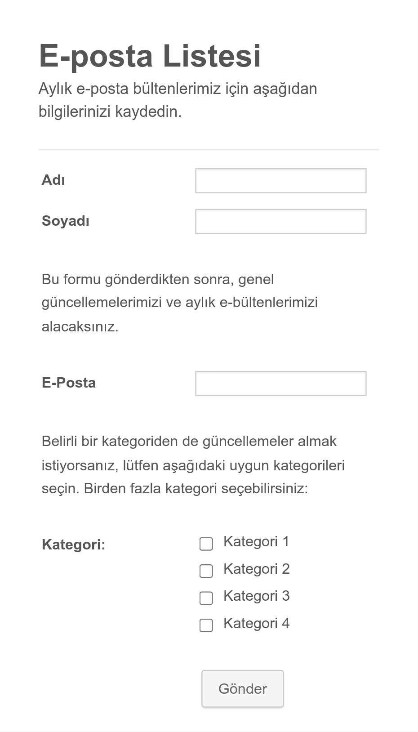Select Kategori 3 from the category list

(206, 598)
